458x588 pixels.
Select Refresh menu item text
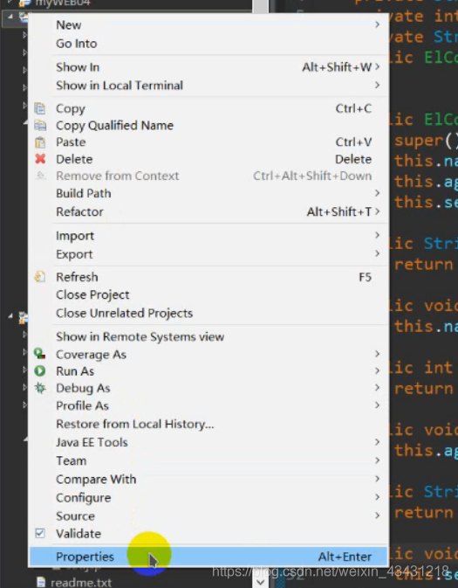pyautogui.click(x=77, y=277)
